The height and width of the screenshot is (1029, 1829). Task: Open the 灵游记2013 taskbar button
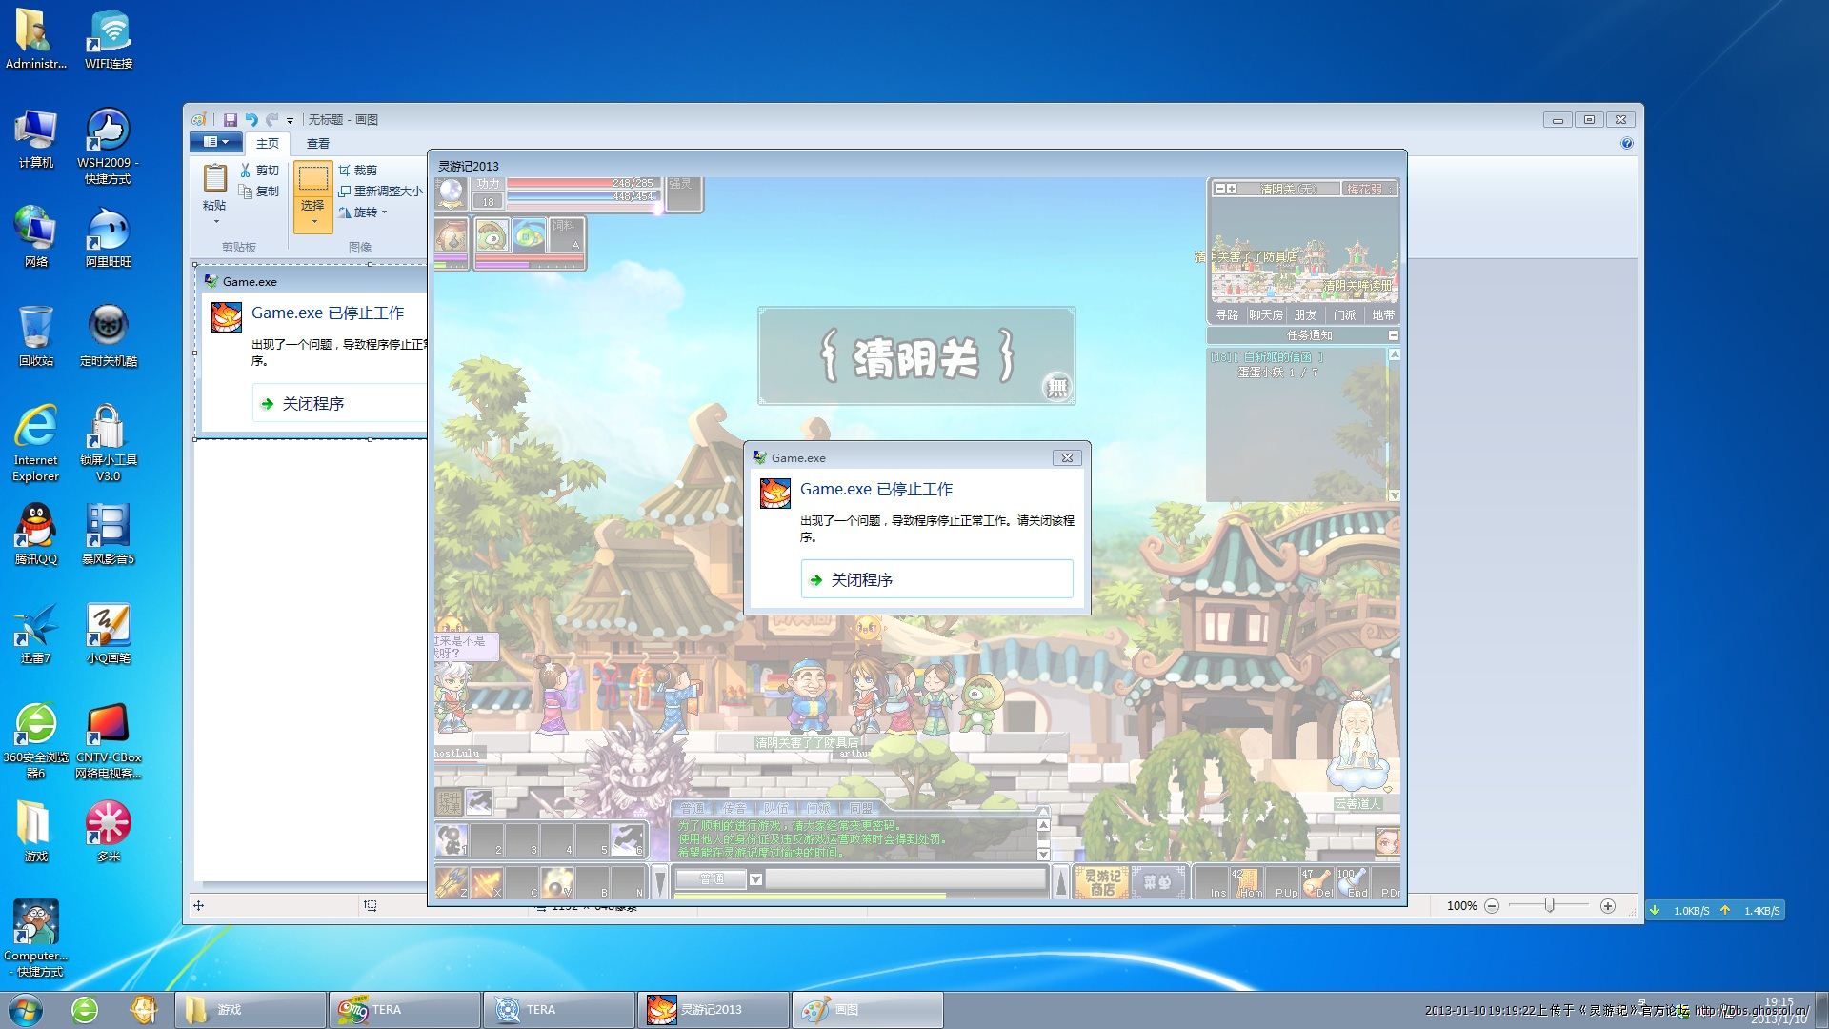(x=712, y=1010)
